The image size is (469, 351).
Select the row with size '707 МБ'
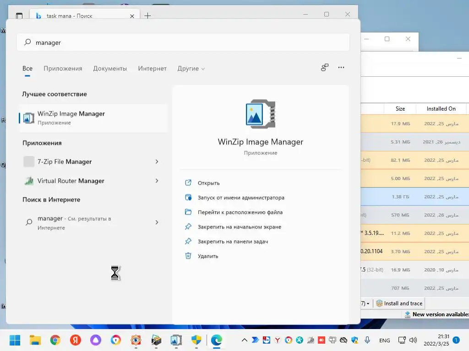pos(415,288)
